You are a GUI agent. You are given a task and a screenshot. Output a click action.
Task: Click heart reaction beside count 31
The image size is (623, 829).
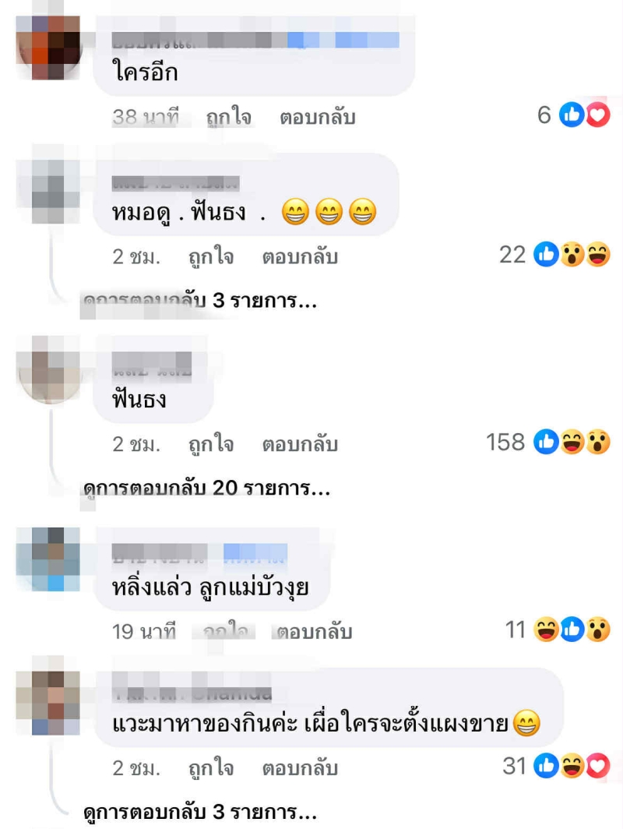pyautogui.click(x=598, y=766)
